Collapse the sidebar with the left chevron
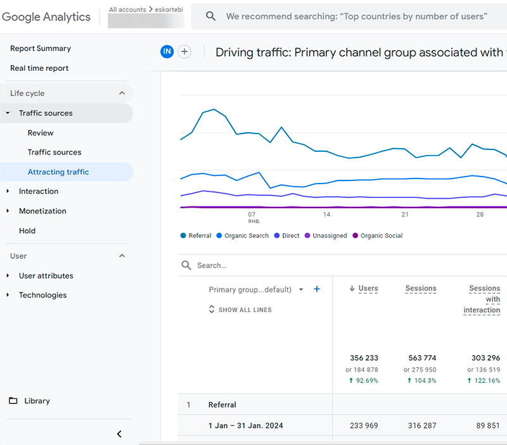Image resolution: width=507 pixels, height=445 pixels. pos(119,434)
